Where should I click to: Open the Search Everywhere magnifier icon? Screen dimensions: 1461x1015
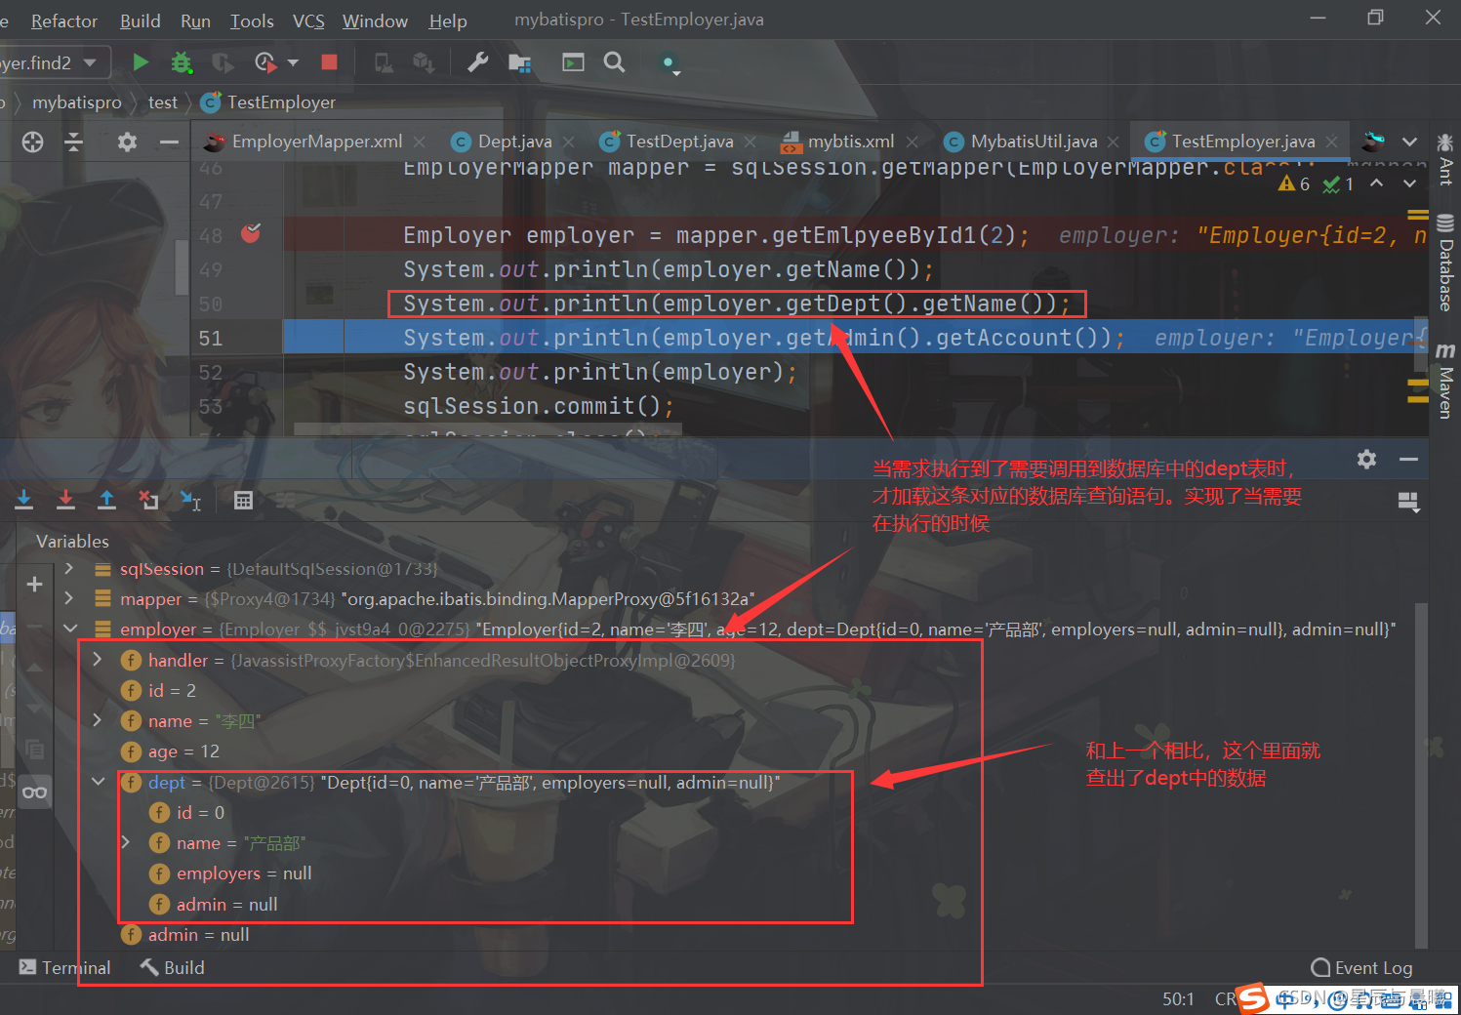pos(614,62)
